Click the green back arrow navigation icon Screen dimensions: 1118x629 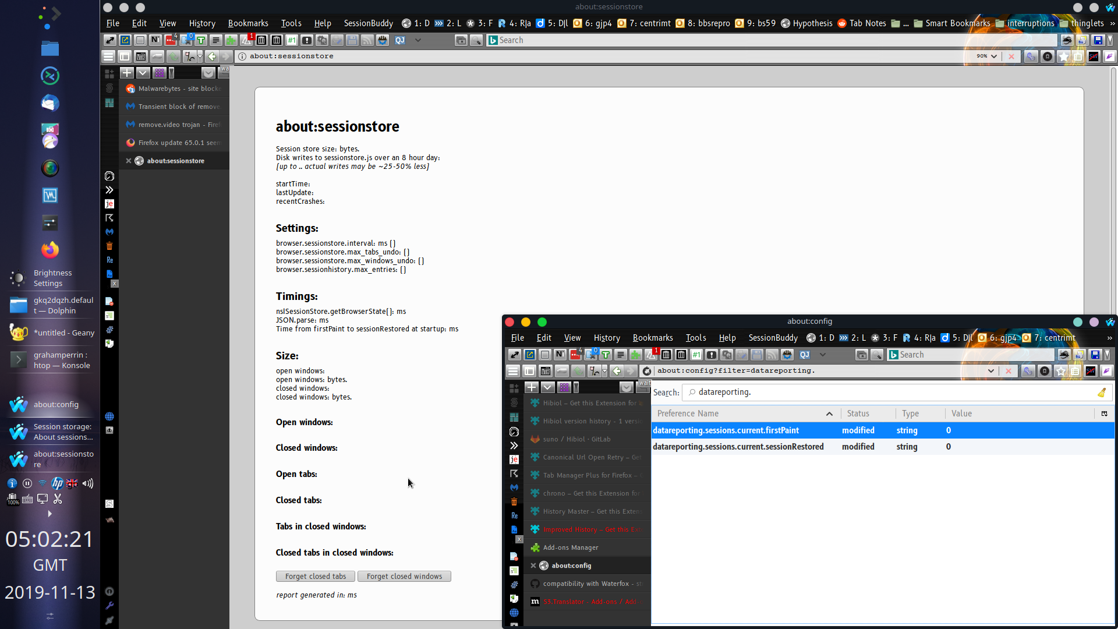212,56
